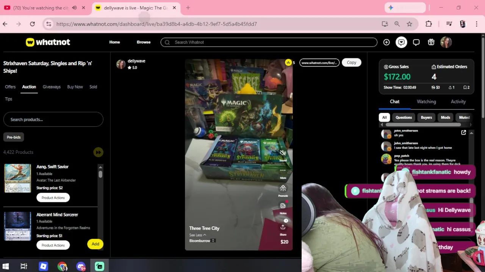Image resolution: width=485 pixels, height=272 pixels.
Task: Click the Search products field
Action: point(53,119)
